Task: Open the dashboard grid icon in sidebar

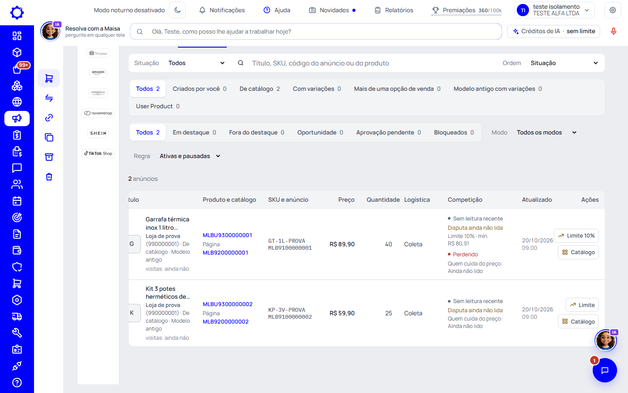Action: tap(17, 36)
